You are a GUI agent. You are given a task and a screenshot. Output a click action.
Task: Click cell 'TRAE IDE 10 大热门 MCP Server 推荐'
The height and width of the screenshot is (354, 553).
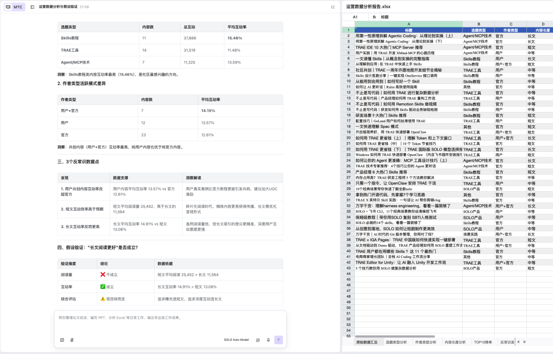pyautogui.click(x=409, y=47)
